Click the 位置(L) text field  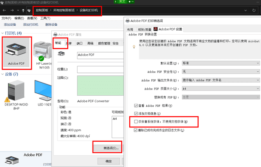pos(100,69)
